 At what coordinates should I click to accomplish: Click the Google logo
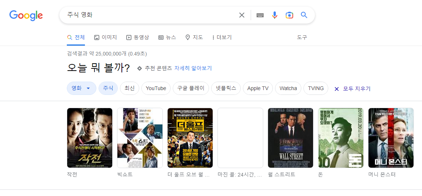[26, 15]
